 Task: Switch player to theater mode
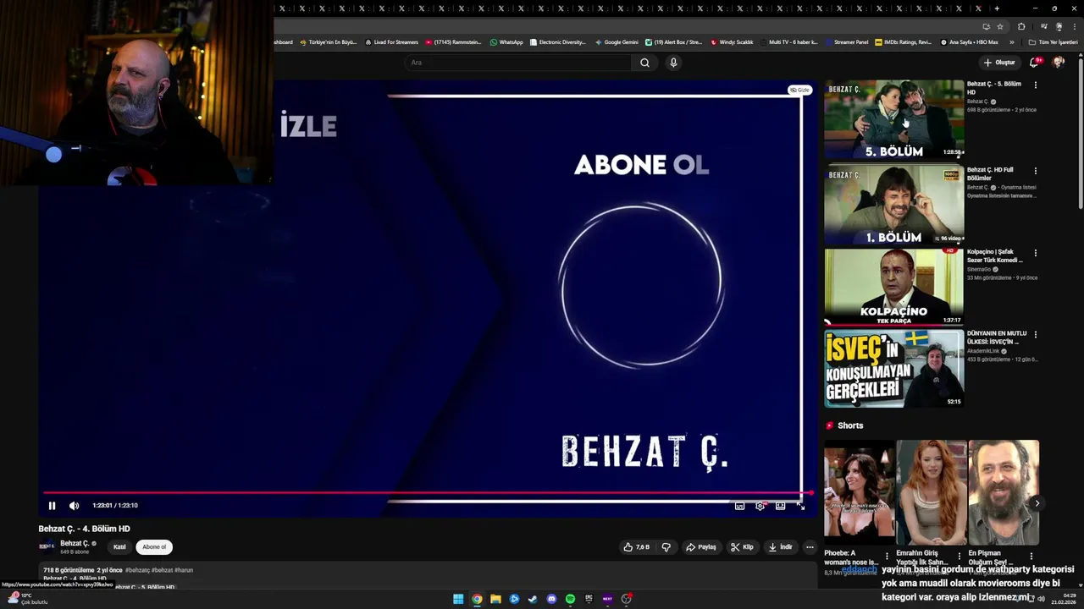tap(780, 506)
